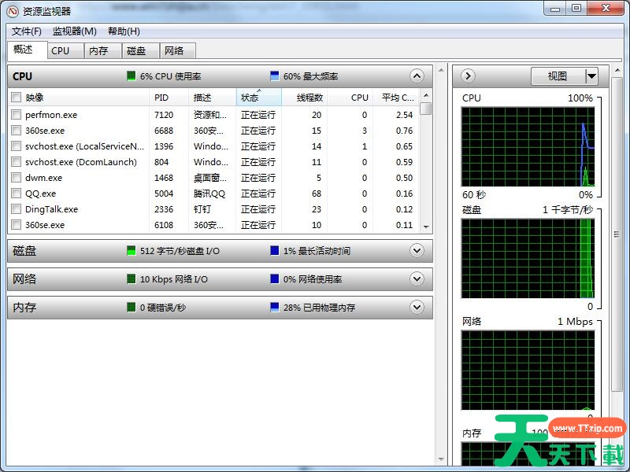Click the hard faults per second indicator icon

(132, 307)
